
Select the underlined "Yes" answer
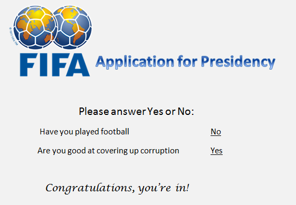pos(216,151)
